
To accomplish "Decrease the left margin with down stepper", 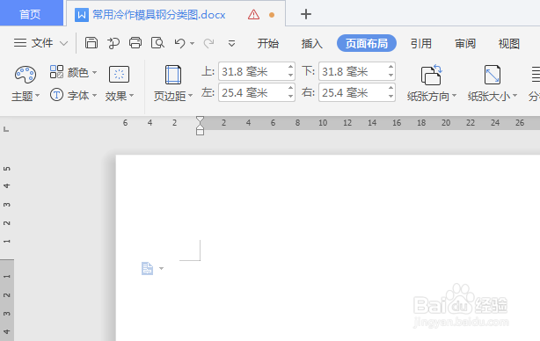I will 290,97.
